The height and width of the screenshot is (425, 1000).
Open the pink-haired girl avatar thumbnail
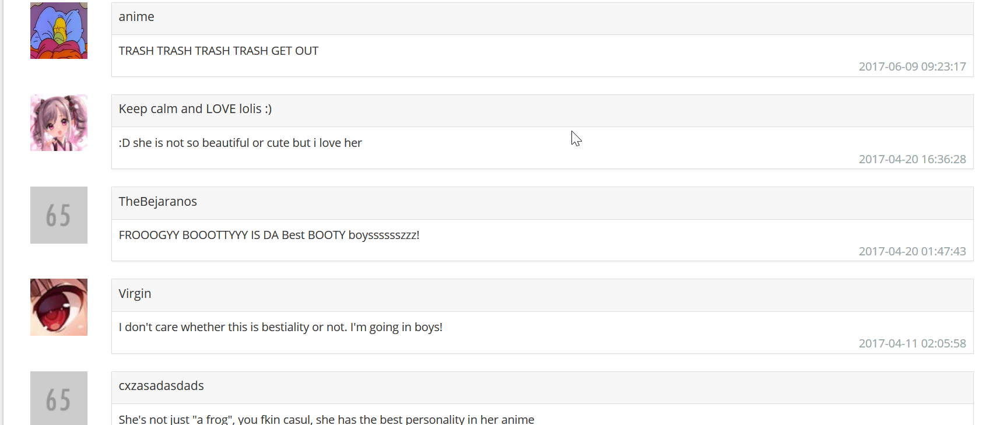[x=59, y=123]
